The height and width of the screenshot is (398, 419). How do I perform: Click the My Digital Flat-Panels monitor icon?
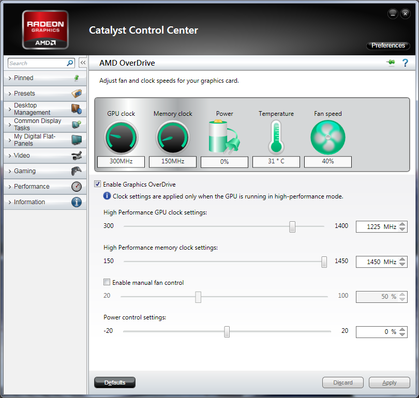(77, 140)
